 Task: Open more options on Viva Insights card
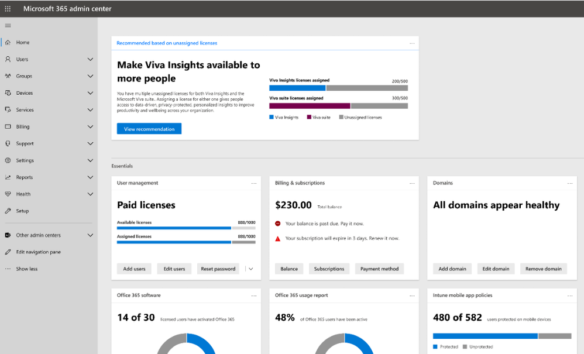click(x=412, y=43)
